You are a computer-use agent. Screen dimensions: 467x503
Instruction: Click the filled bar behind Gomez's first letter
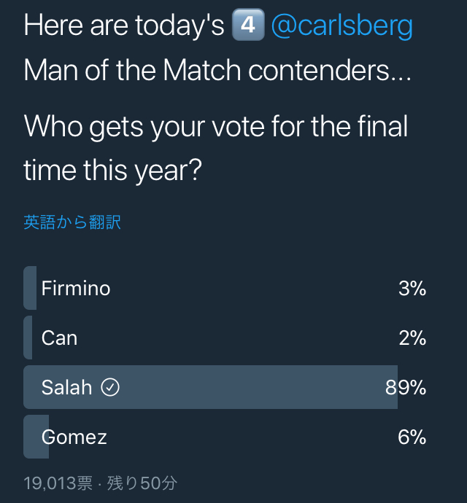click(36, 437)
